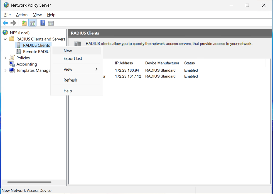
Task: Click Enabled status in the 172.23.160.94 row
Action: tap(191, 70)
